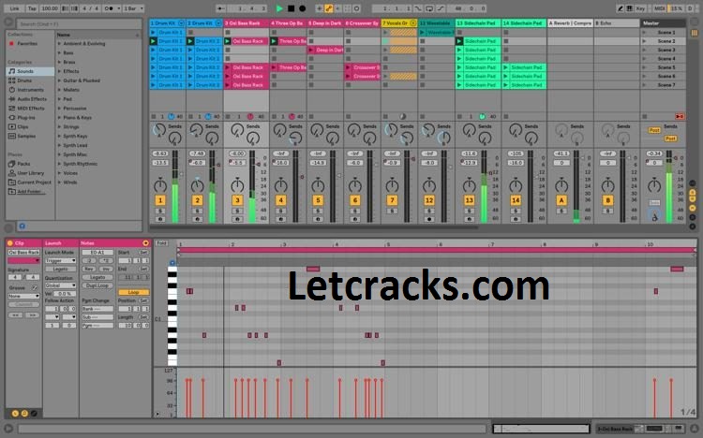Expand the Bass folder in the browser

point(59,52)
